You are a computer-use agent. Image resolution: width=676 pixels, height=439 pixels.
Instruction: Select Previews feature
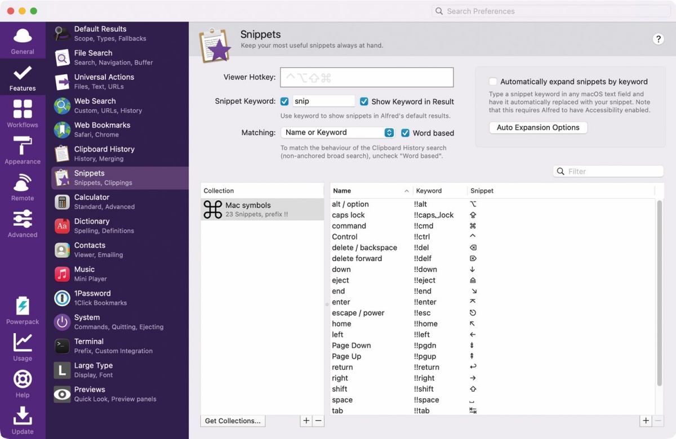click(x=120, y=394)
